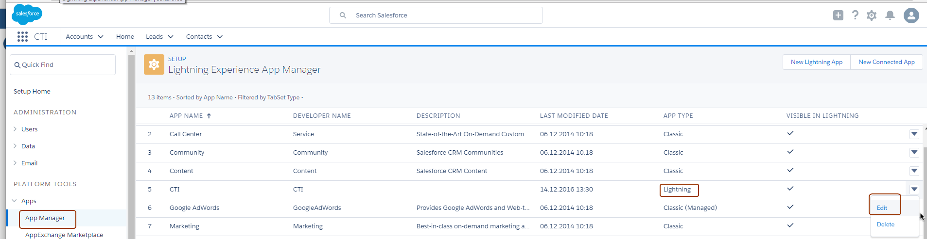
Task: Click visible checkmark in CTI row
Action: pyautogui.click(x=790, y=189)
